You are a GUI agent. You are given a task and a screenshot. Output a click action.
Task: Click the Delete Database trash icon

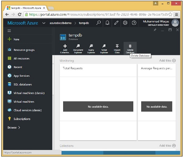pos(130,46)
